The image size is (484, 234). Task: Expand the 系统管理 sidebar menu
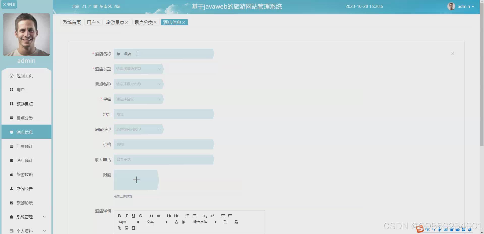[x=26, y=217]
